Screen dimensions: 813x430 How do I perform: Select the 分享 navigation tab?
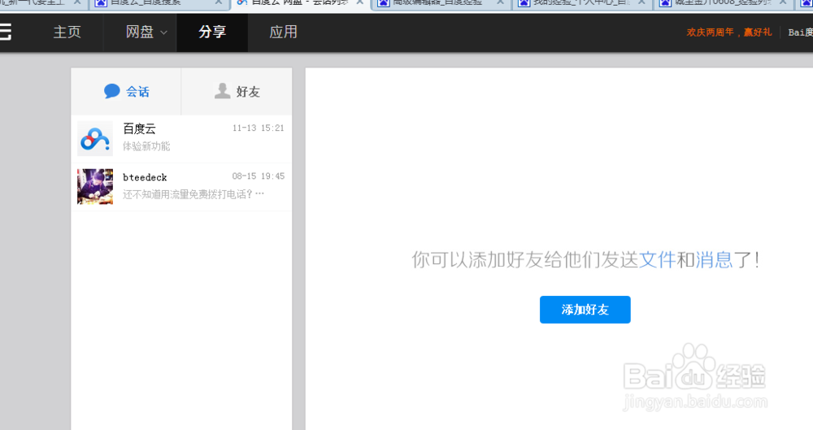point(212,33)
